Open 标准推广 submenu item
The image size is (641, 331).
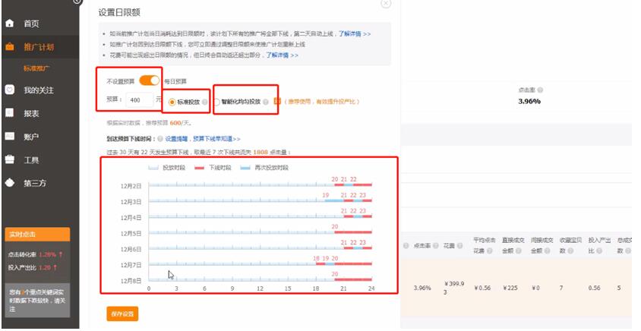click(38, 68)
